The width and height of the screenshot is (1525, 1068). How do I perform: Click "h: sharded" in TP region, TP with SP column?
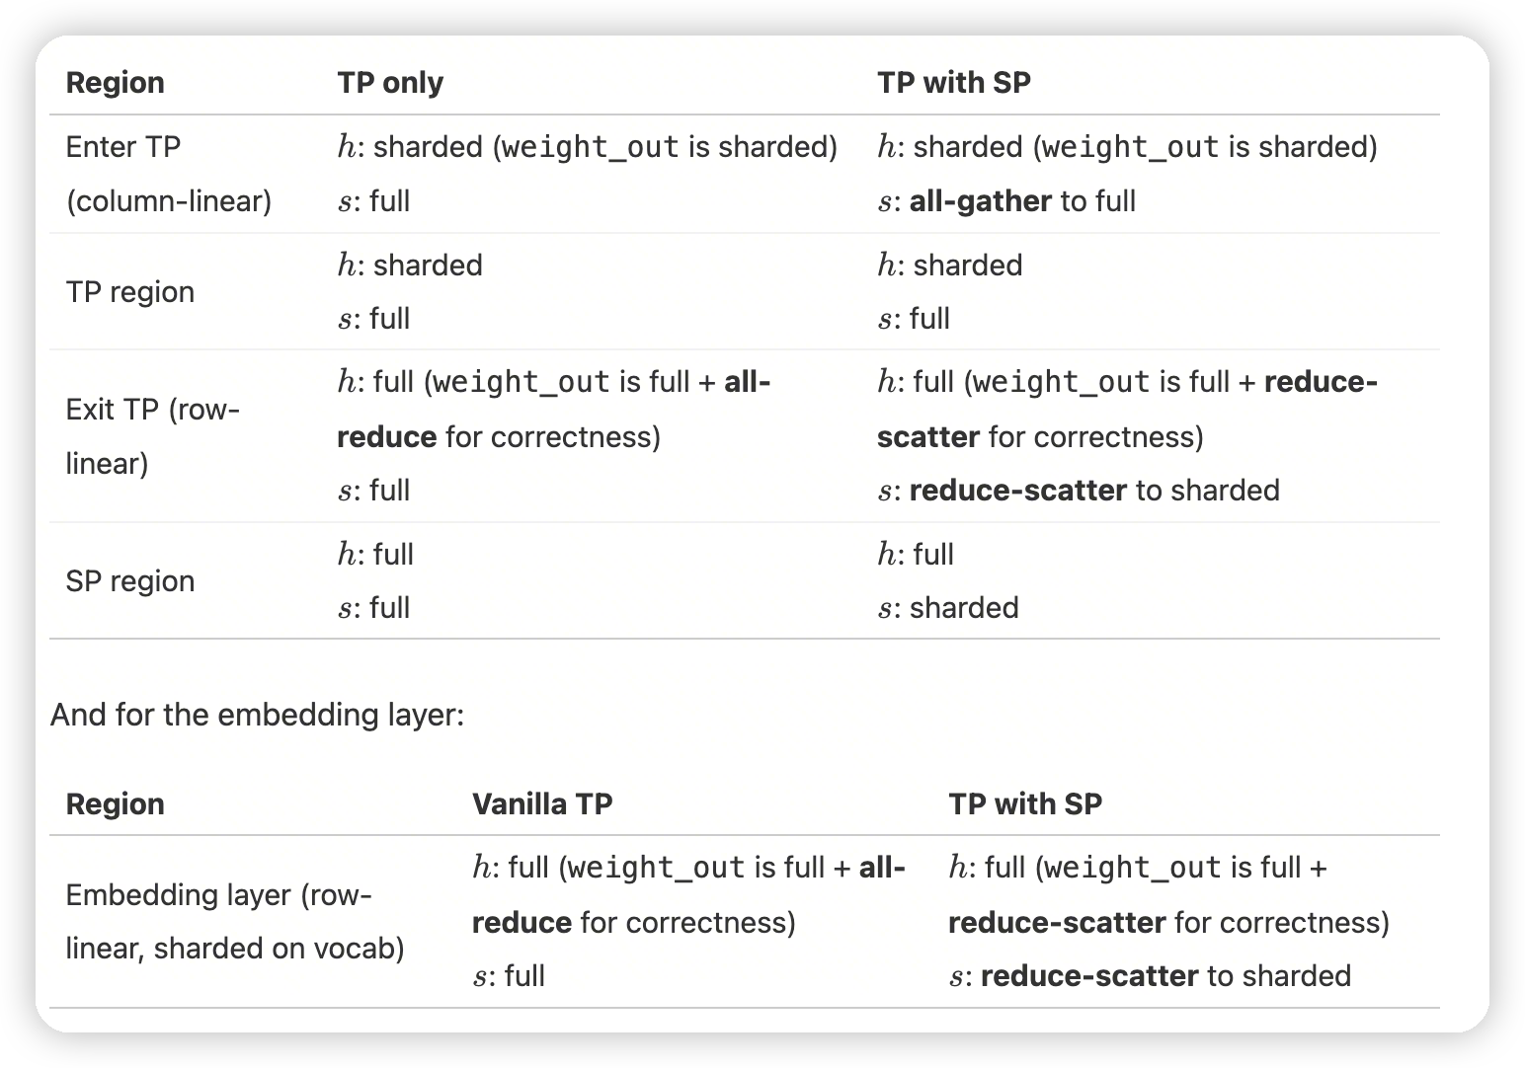pyautogui.click(x=949, y=265)
